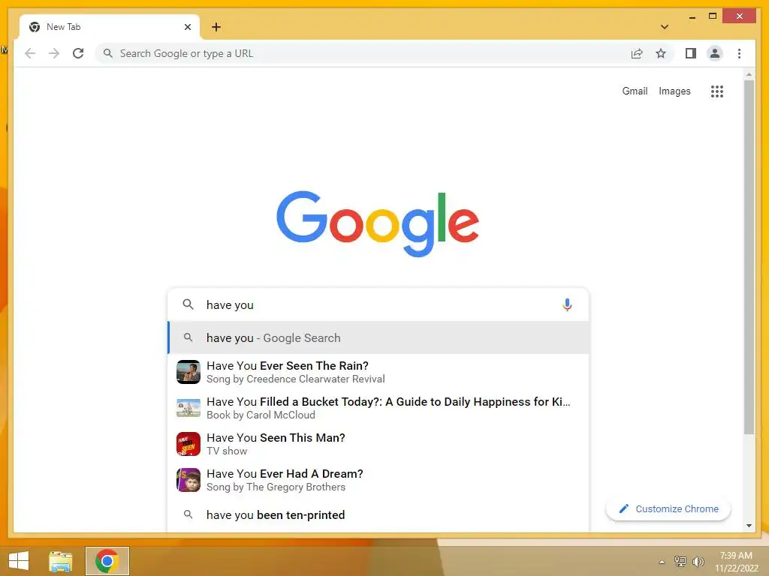Image resolution: width=769 pixels, height=576 pixels.
Task: Choose 'Have You Ever Had A Dream?' suggestion
Action: coord(378,480)
